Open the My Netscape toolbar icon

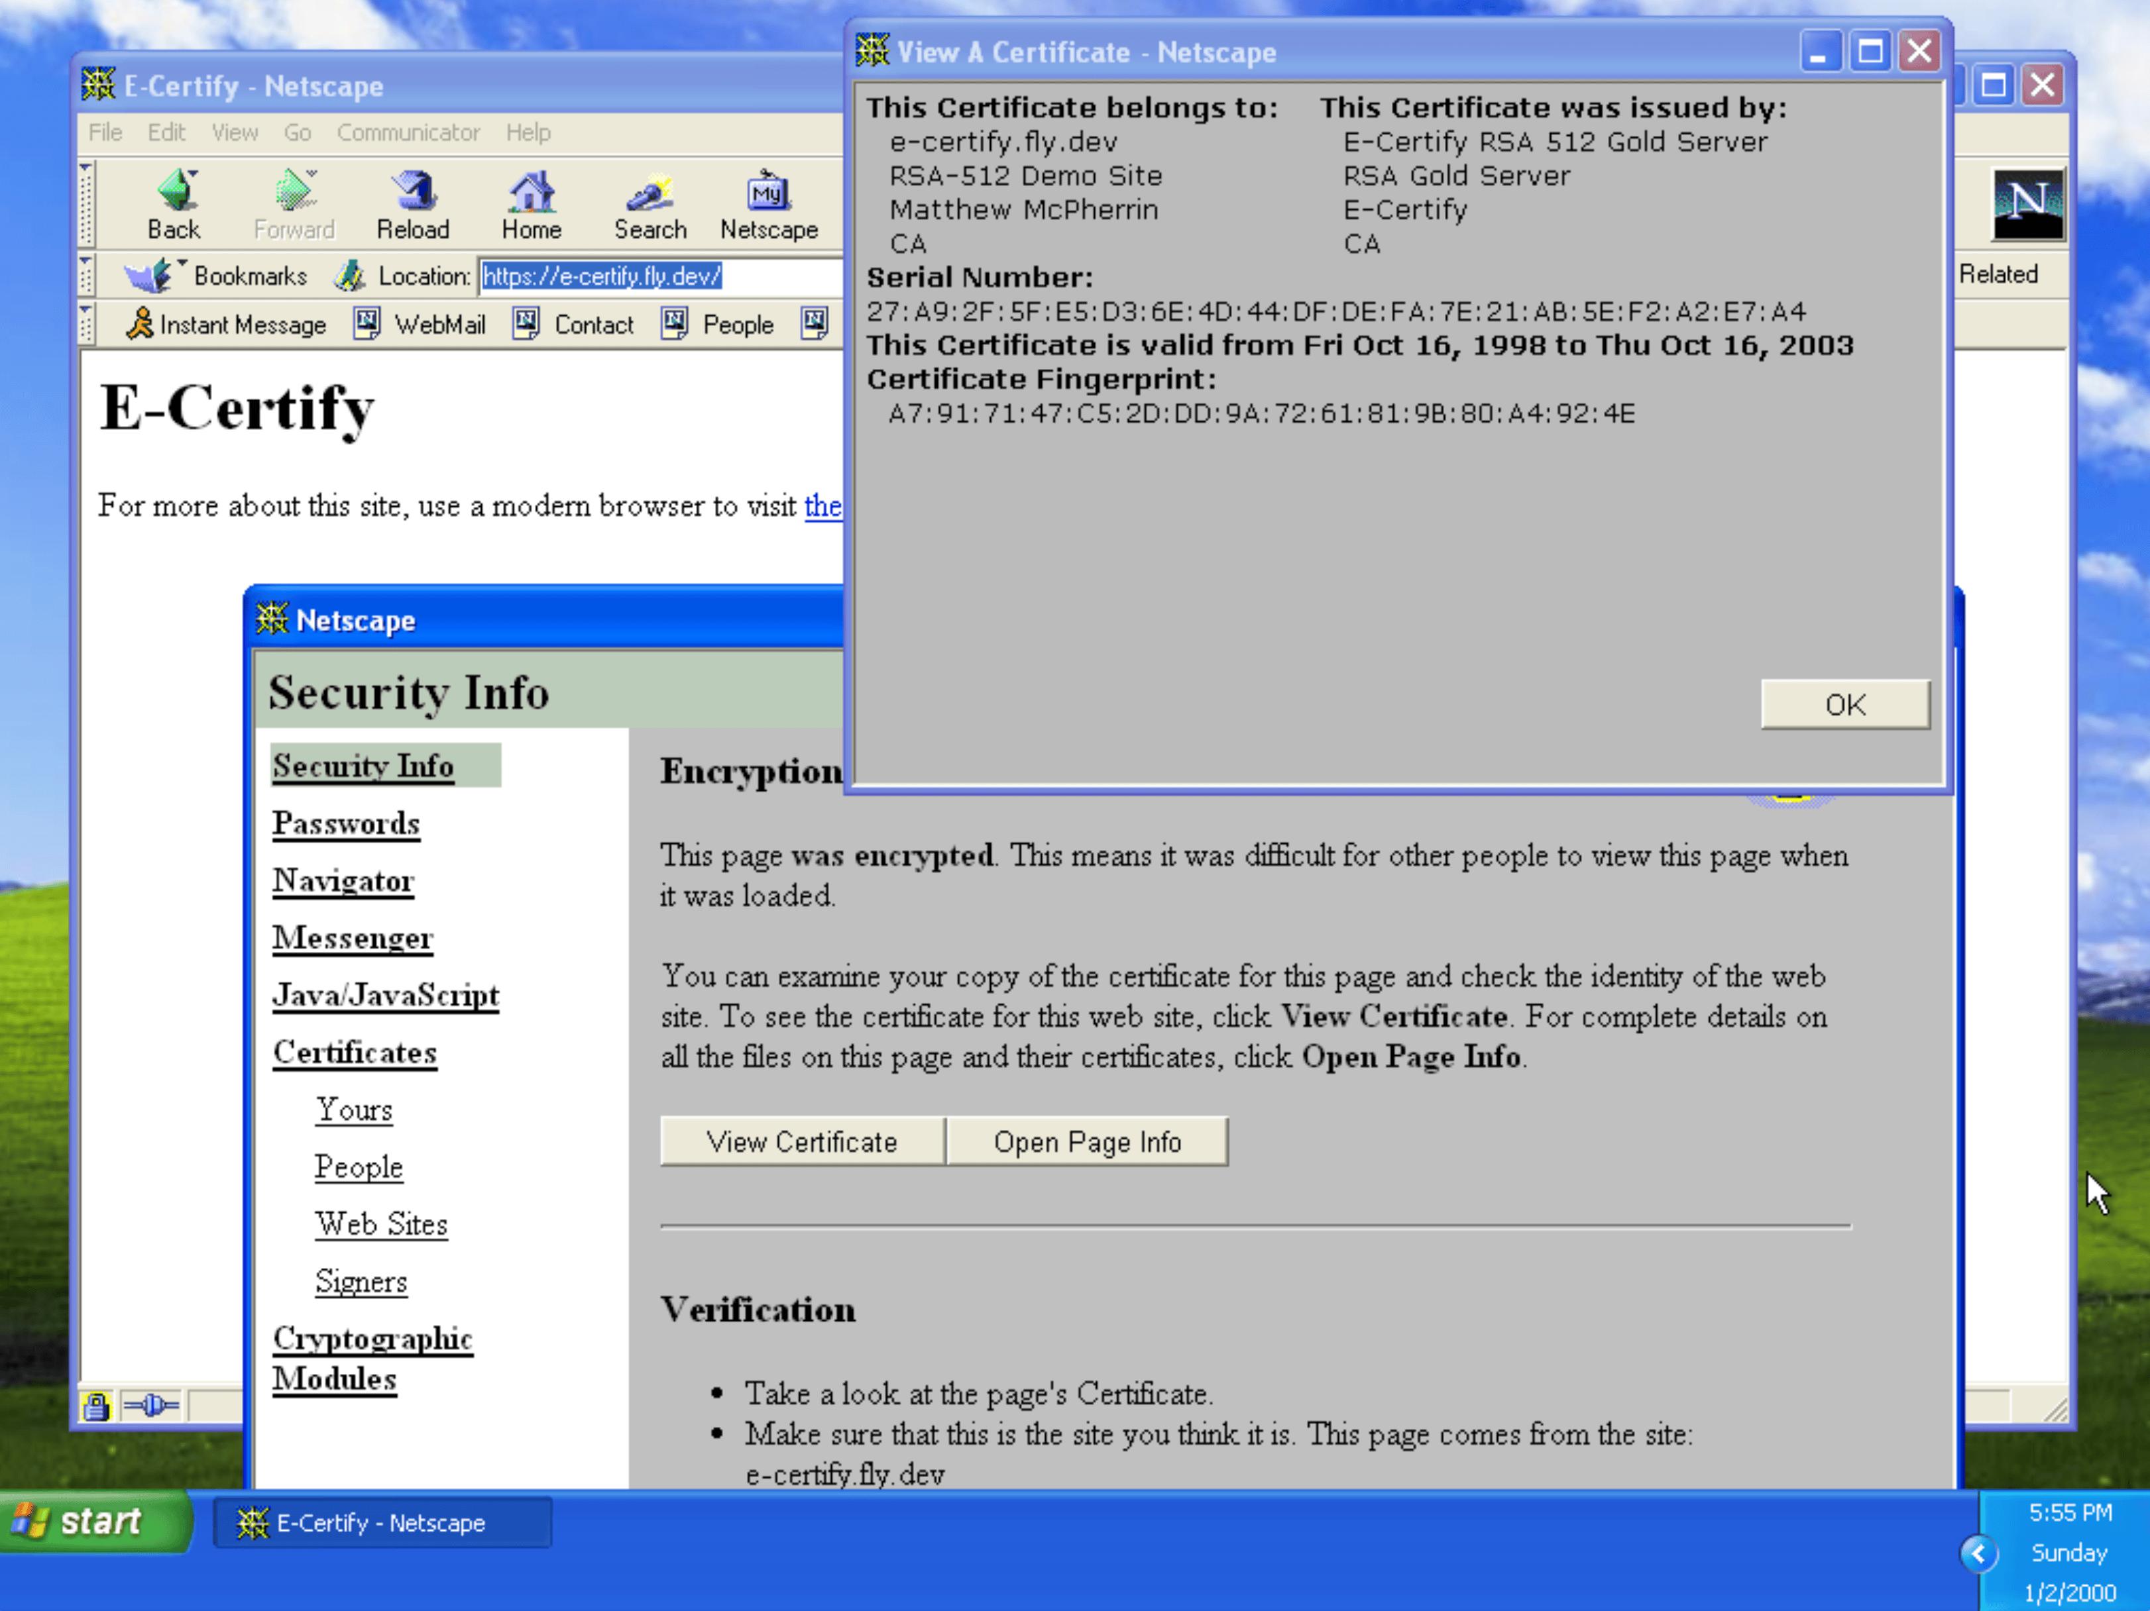point(768,204)
